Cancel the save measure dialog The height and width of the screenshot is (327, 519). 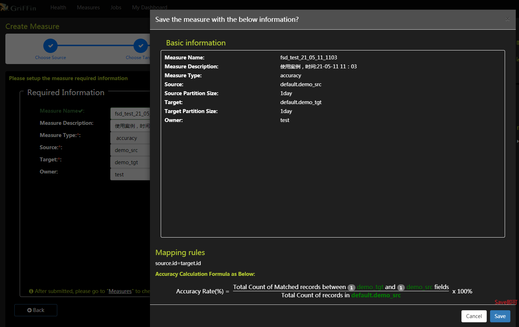[x=474, y=316]
